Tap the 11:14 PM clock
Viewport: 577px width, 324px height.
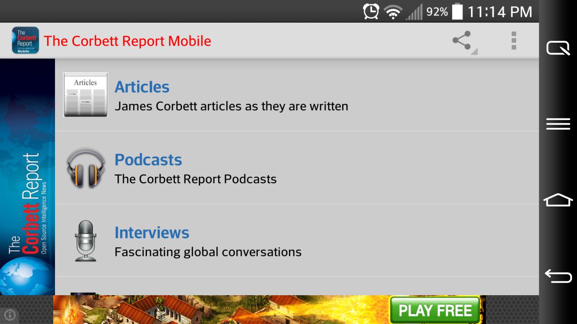tap(500, 12)
